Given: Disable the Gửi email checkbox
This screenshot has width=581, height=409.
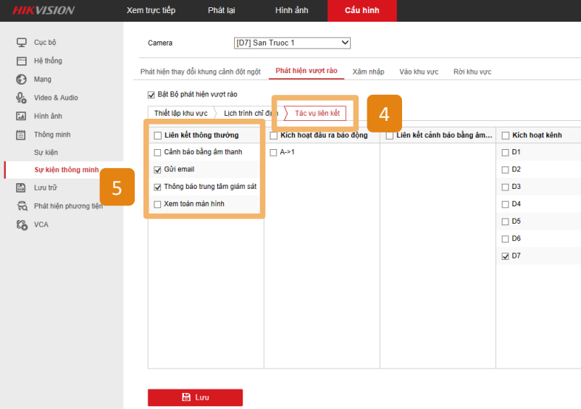Looking at the screenshot, I should (157, 169).
